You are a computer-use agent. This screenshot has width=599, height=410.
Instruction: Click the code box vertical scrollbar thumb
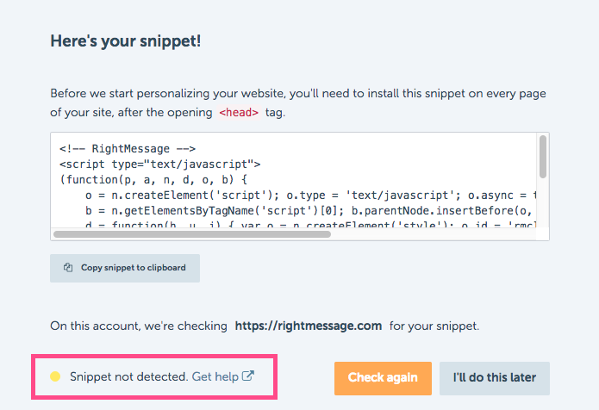pyautogui.click(x=543, y=157)
